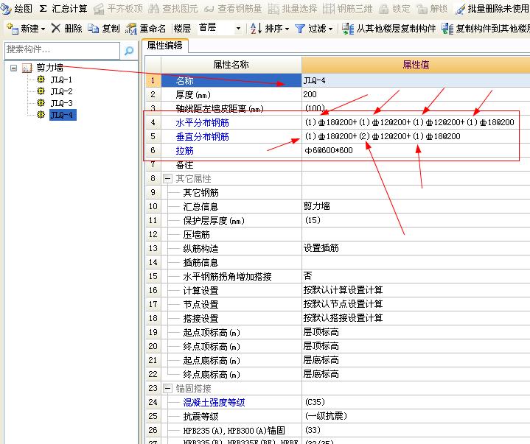Viewport: 530px width, 444px height.
Task: Select JLQ-3 in component tree
Action: (x=61, y=103)
